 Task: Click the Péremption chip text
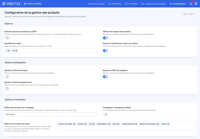tap(102, 124)
